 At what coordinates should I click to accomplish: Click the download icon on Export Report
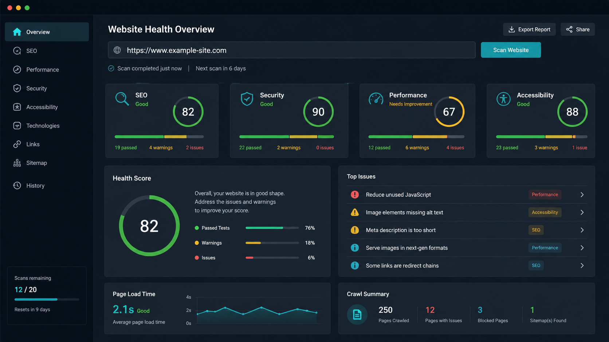pos(512,29)
